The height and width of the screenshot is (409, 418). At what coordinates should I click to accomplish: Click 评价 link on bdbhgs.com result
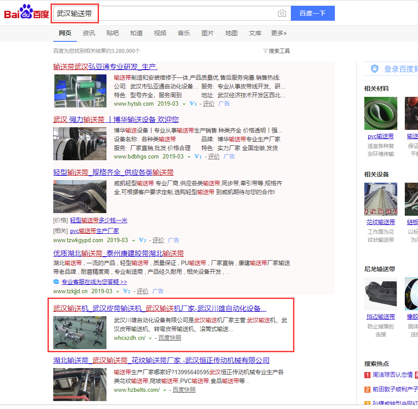pyautogui.click(x=214, y=156)
